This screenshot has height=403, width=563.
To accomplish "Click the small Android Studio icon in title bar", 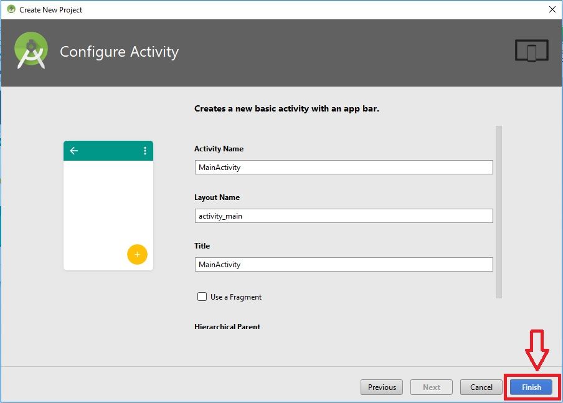I will coord(11,9).
